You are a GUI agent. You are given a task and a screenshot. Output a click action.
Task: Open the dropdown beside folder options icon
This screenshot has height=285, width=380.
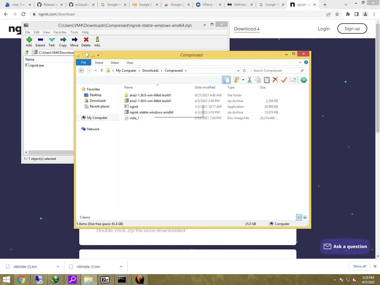tap(243, 80)
